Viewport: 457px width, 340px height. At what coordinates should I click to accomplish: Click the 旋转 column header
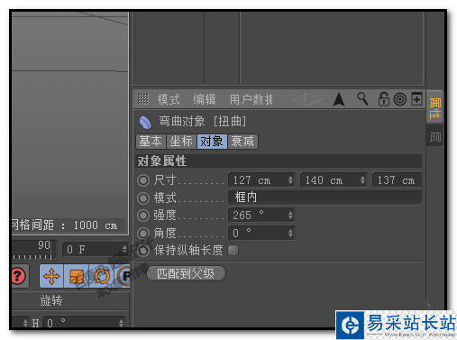[51, 300]
